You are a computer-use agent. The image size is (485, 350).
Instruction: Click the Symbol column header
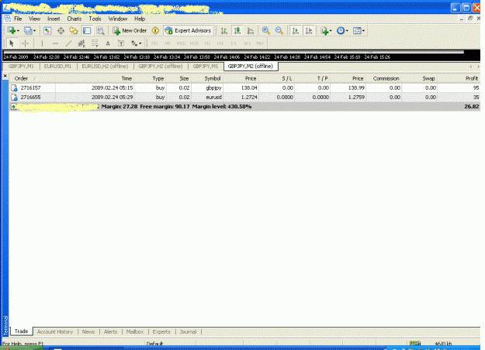click(207, 79)
